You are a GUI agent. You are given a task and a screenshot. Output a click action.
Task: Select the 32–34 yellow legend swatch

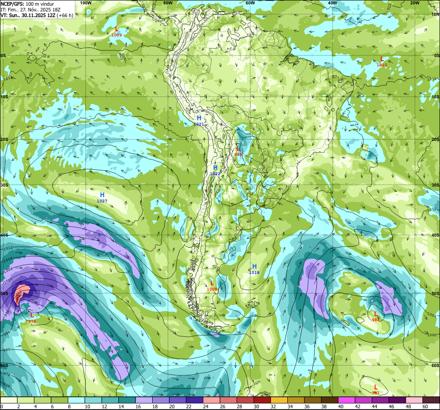tap(279, 400)
